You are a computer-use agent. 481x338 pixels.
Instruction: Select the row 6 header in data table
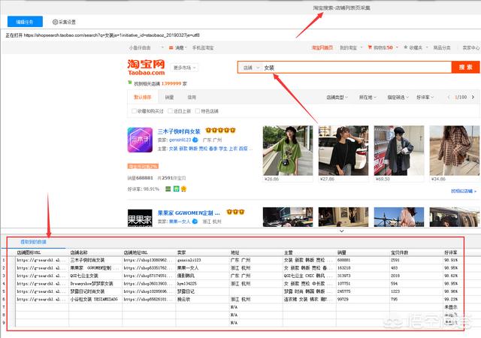4,299
